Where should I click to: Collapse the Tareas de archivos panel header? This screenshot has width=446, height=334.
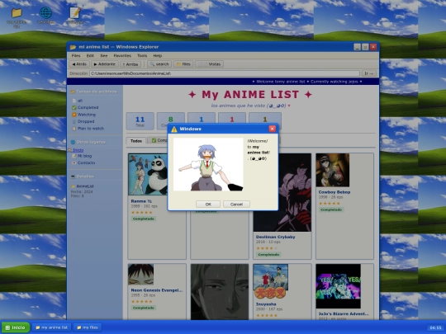(94, 92)
